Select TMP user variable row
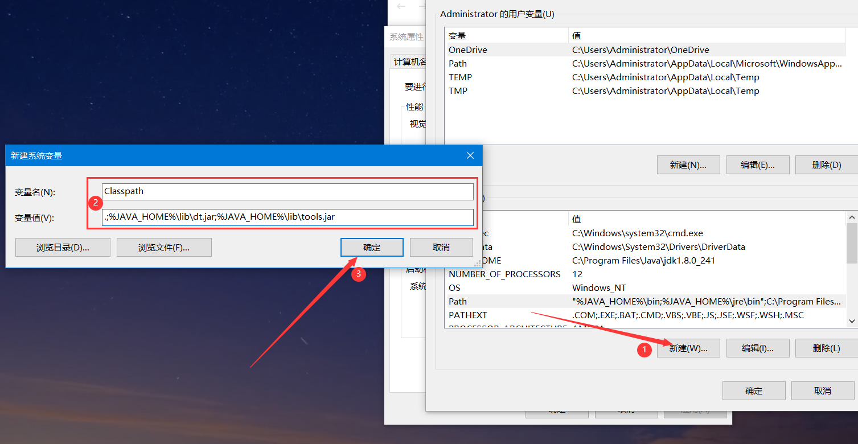858x444 pixels. point(645,91)
